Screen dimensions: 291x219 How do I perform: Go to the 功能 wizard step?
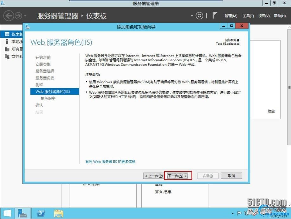point(39,85)
